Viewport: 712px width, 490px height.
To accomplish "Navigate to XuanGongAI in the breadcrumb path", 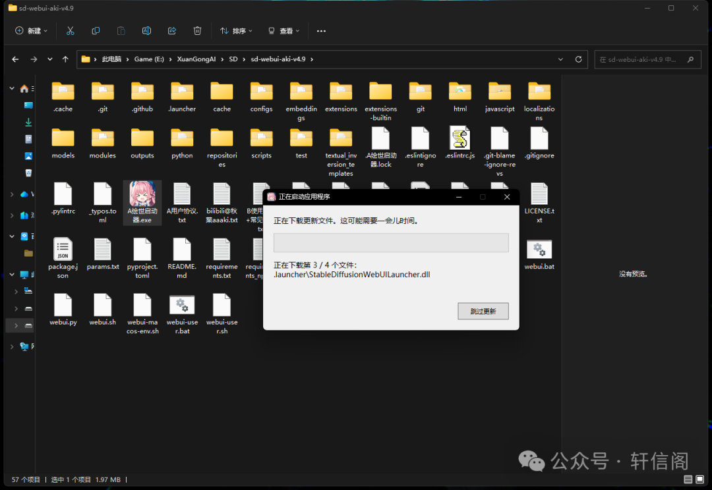I will [196, 59].
